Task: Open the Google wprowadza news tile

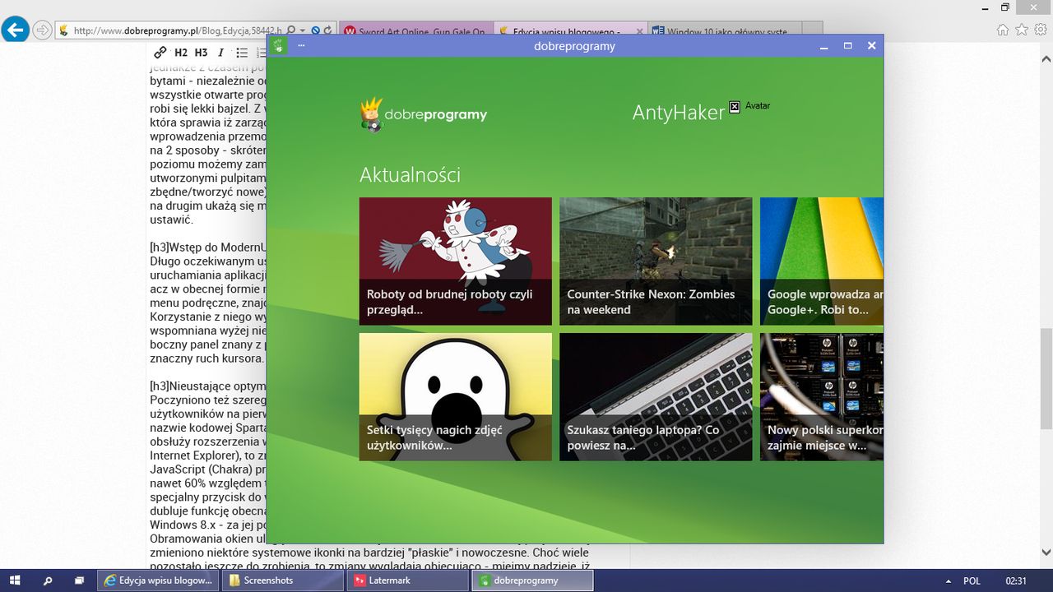Action: tap(822, 261)
